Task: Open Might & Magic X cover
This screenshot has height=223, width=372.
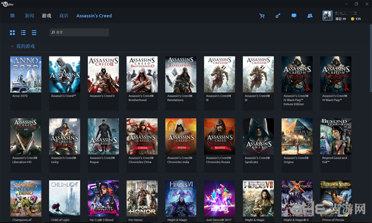Action: [297, 198]
